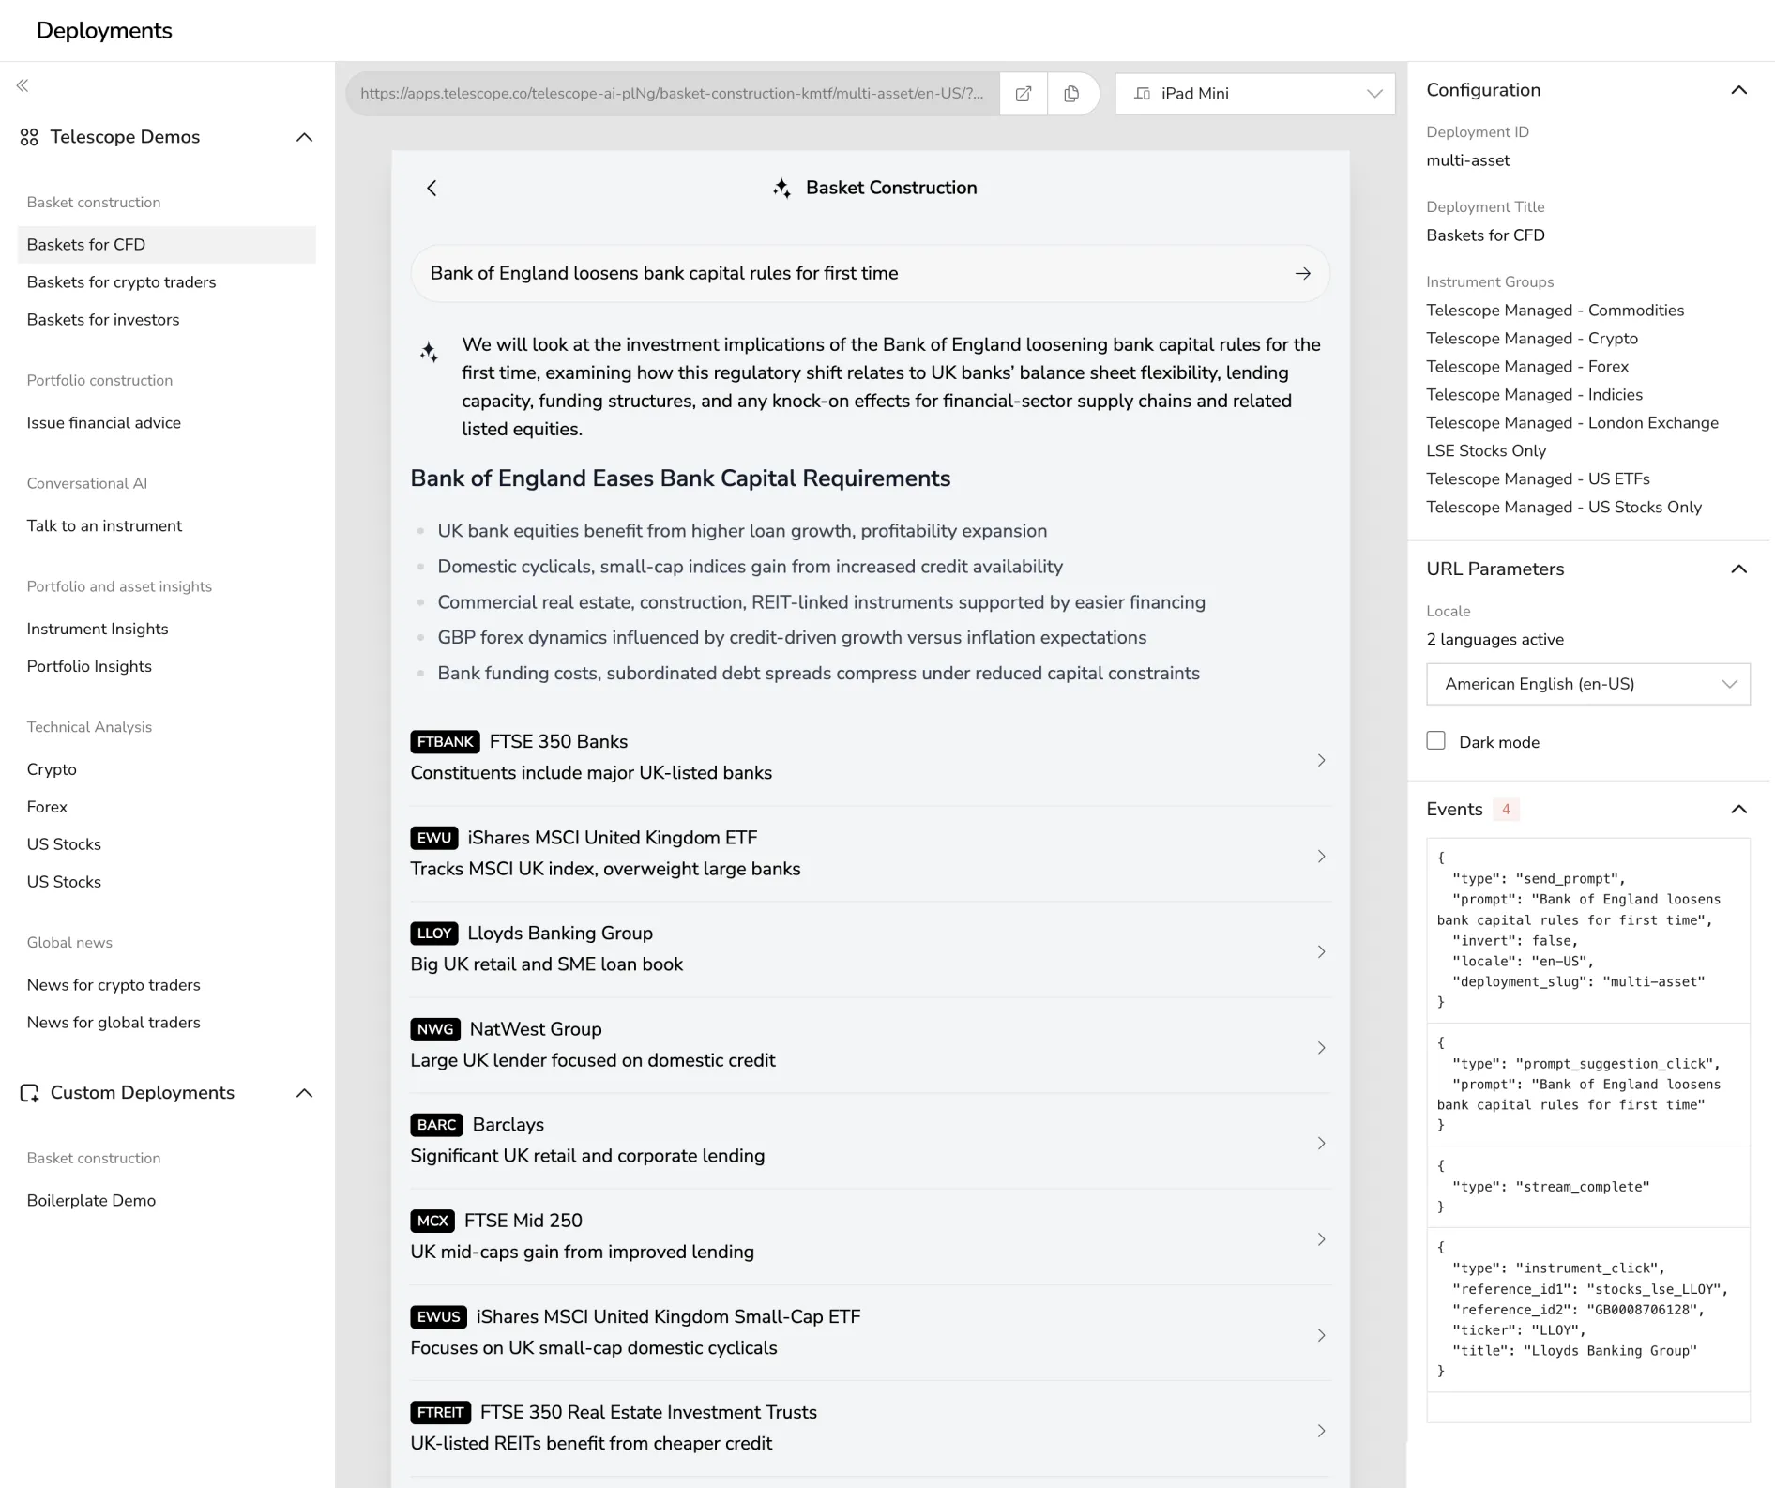
Task: Open the American English locale dropdown
Action: pos(1729,684)
